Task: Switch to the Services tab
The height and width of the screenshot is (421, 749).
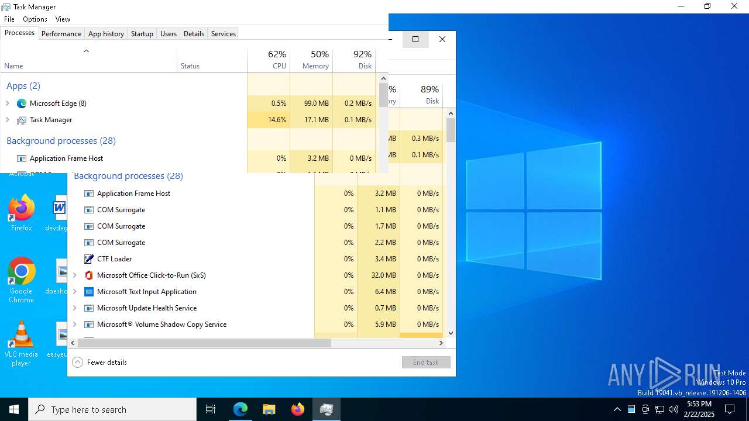Action: coord(224,34)
